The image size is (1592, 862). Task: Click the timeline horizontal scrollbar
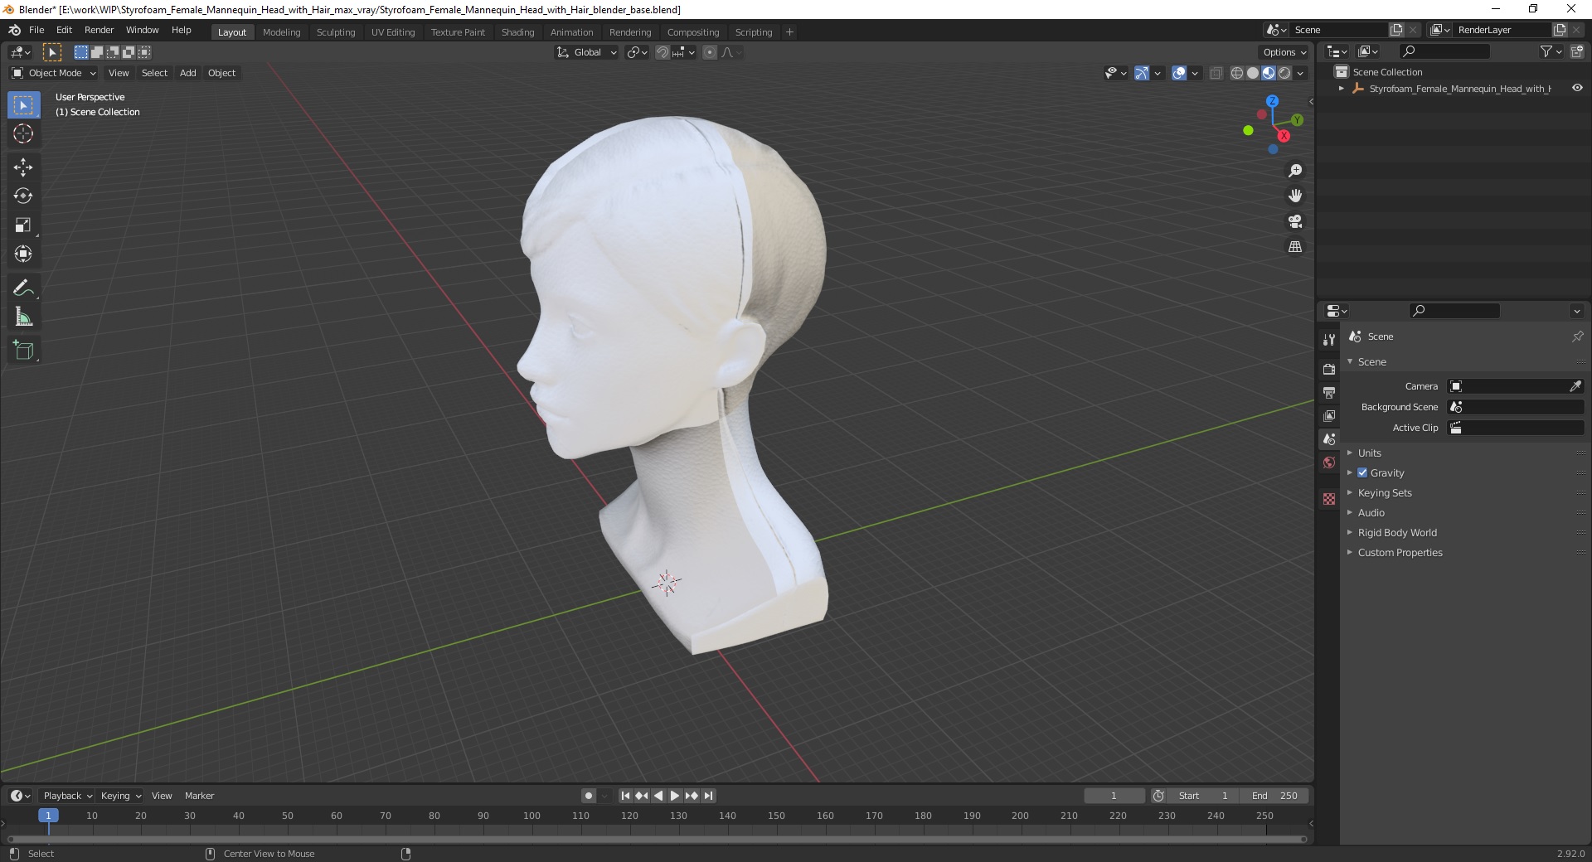(x=655, y=839)
